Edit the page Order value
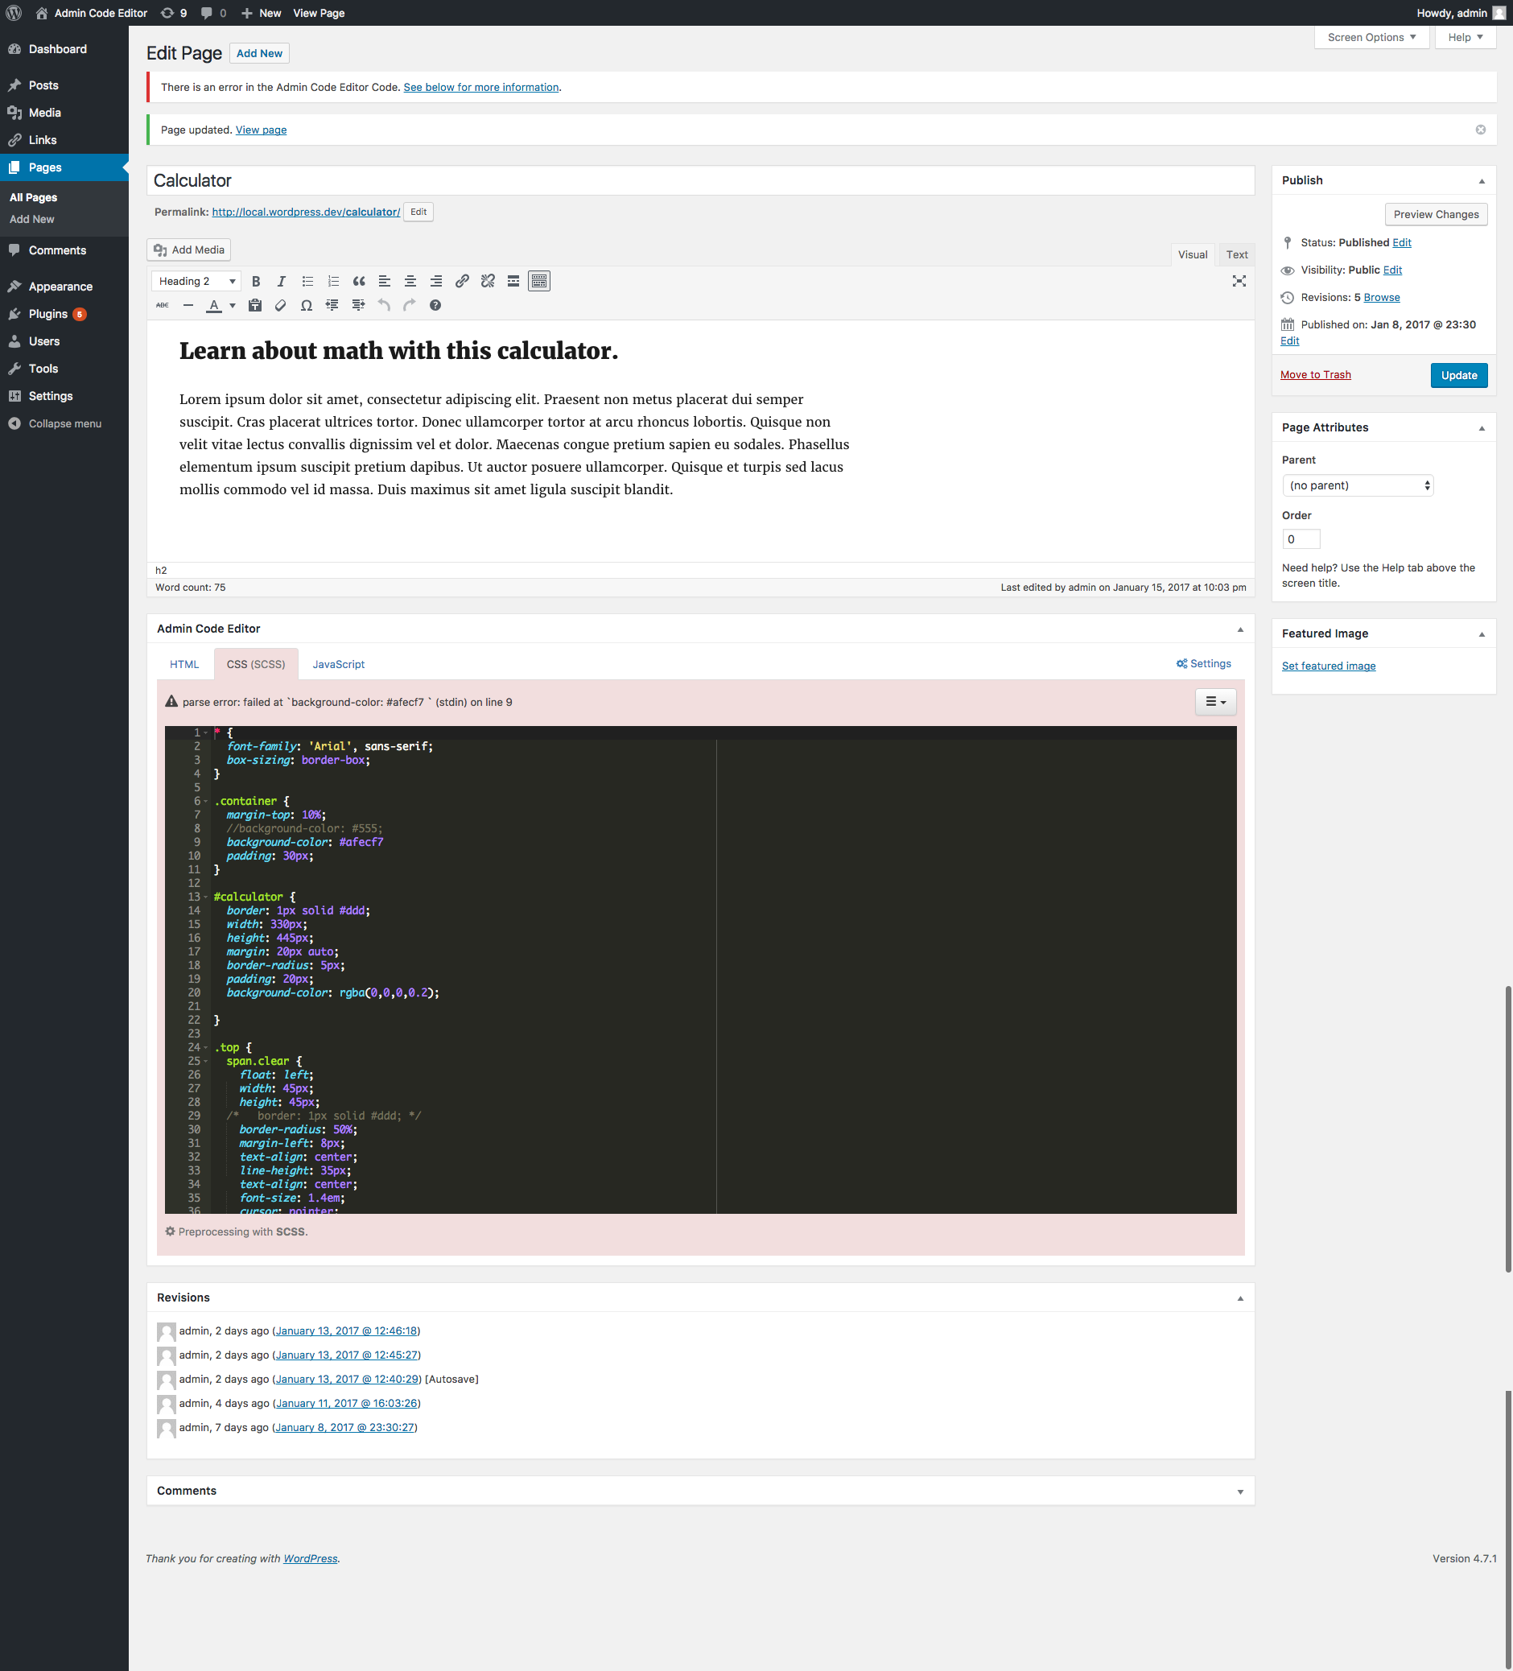Screen dimensions: 1513x1671 point(1301,538)
